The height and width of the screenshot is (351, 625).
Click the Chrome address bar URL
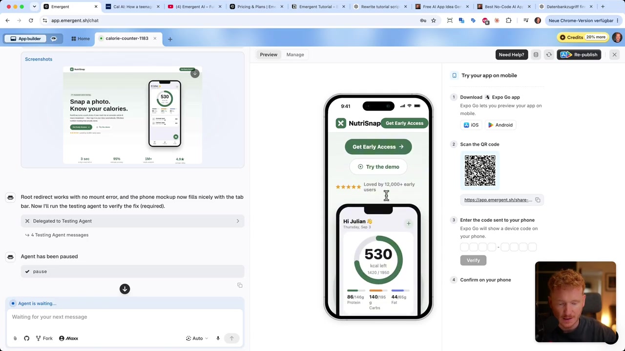[75, 20]
